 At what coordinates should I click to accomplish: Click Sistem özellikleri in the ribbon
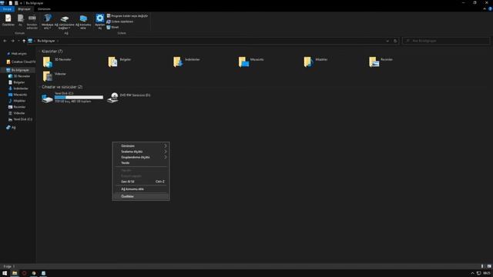point(120,22)
